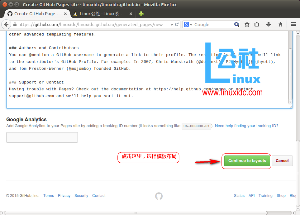Image resolution: width=300 pixels, height=215 pixels.
Task: Click the page scroll-up arrow
Action: pyautogui.click(x=298, y=33)
